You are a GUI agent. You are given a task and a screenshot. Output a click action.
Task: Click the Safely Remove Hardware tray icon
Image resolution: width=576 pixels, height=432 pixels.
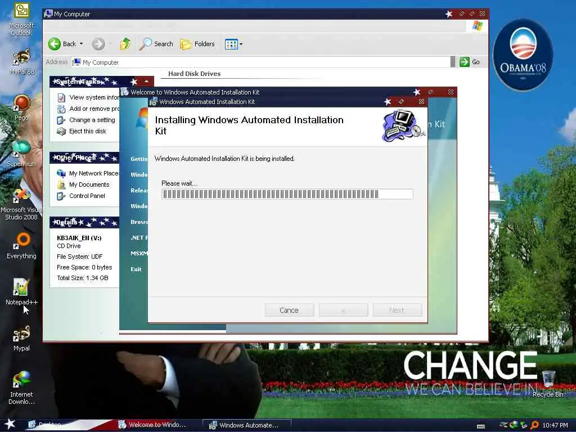point(523,425)
